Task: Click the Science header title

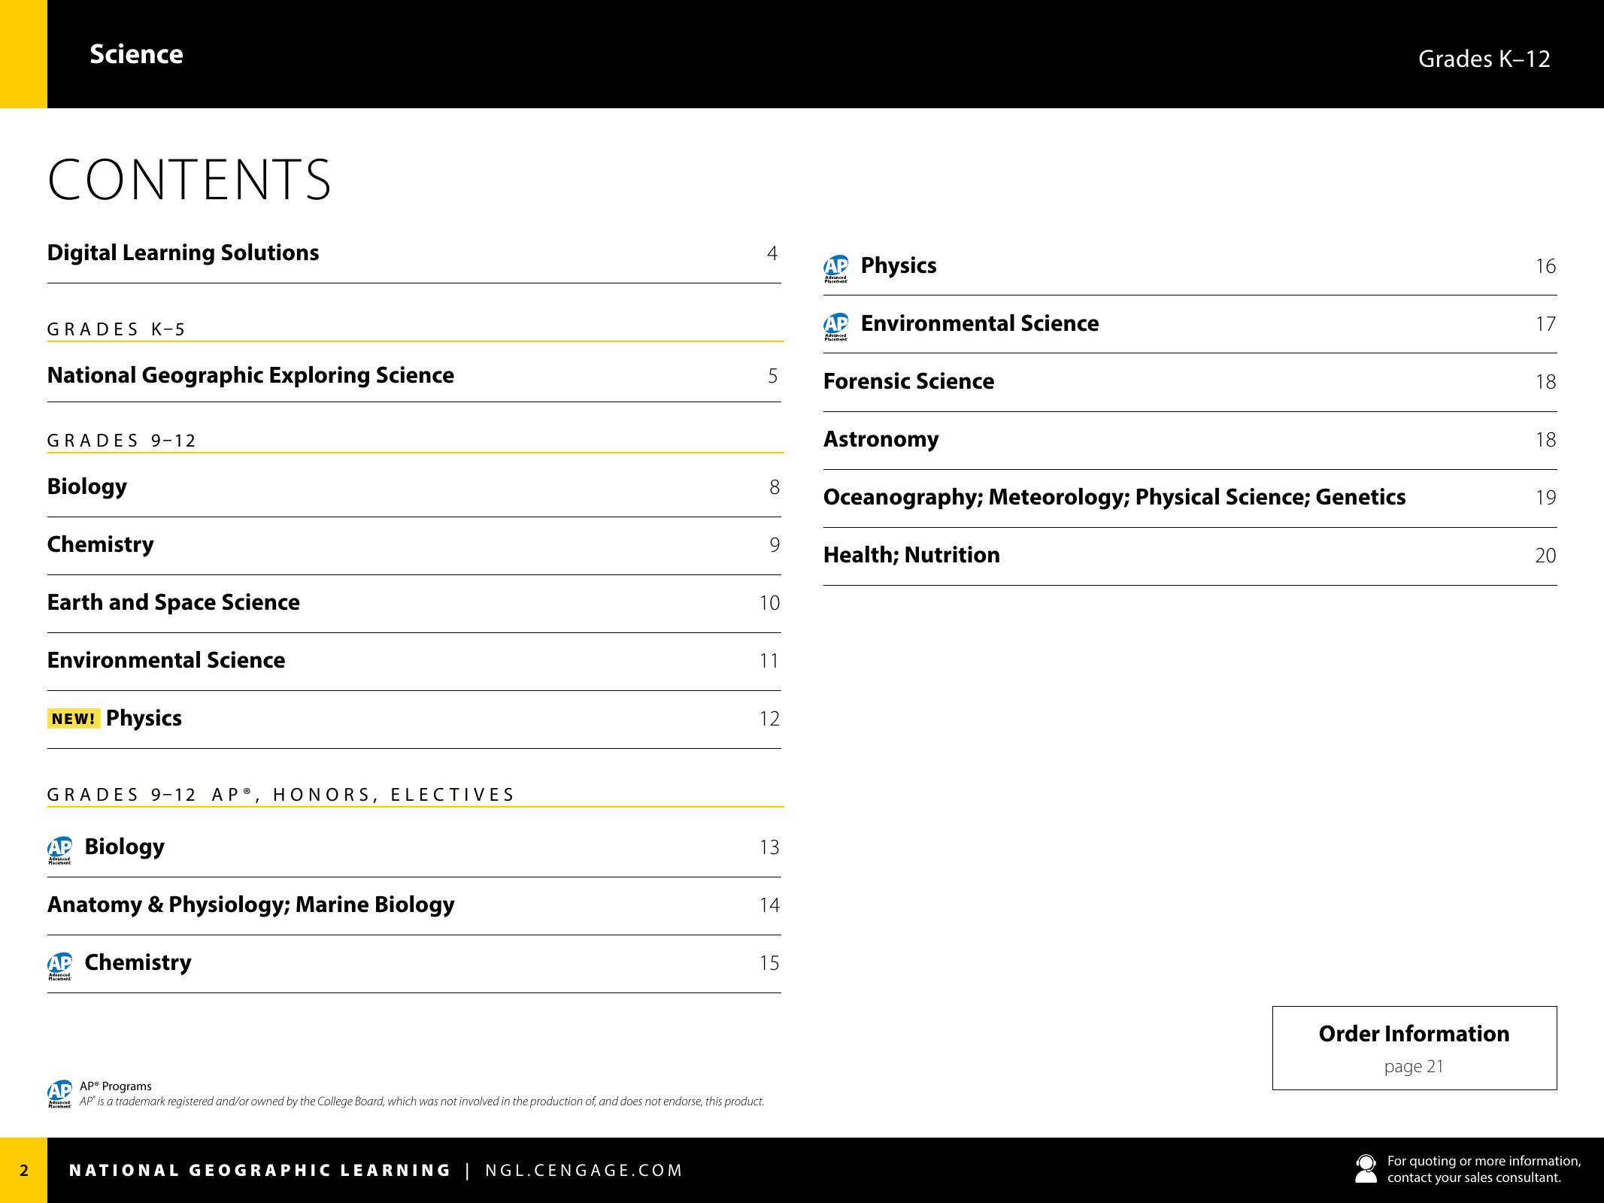Action: pos(136,54)
